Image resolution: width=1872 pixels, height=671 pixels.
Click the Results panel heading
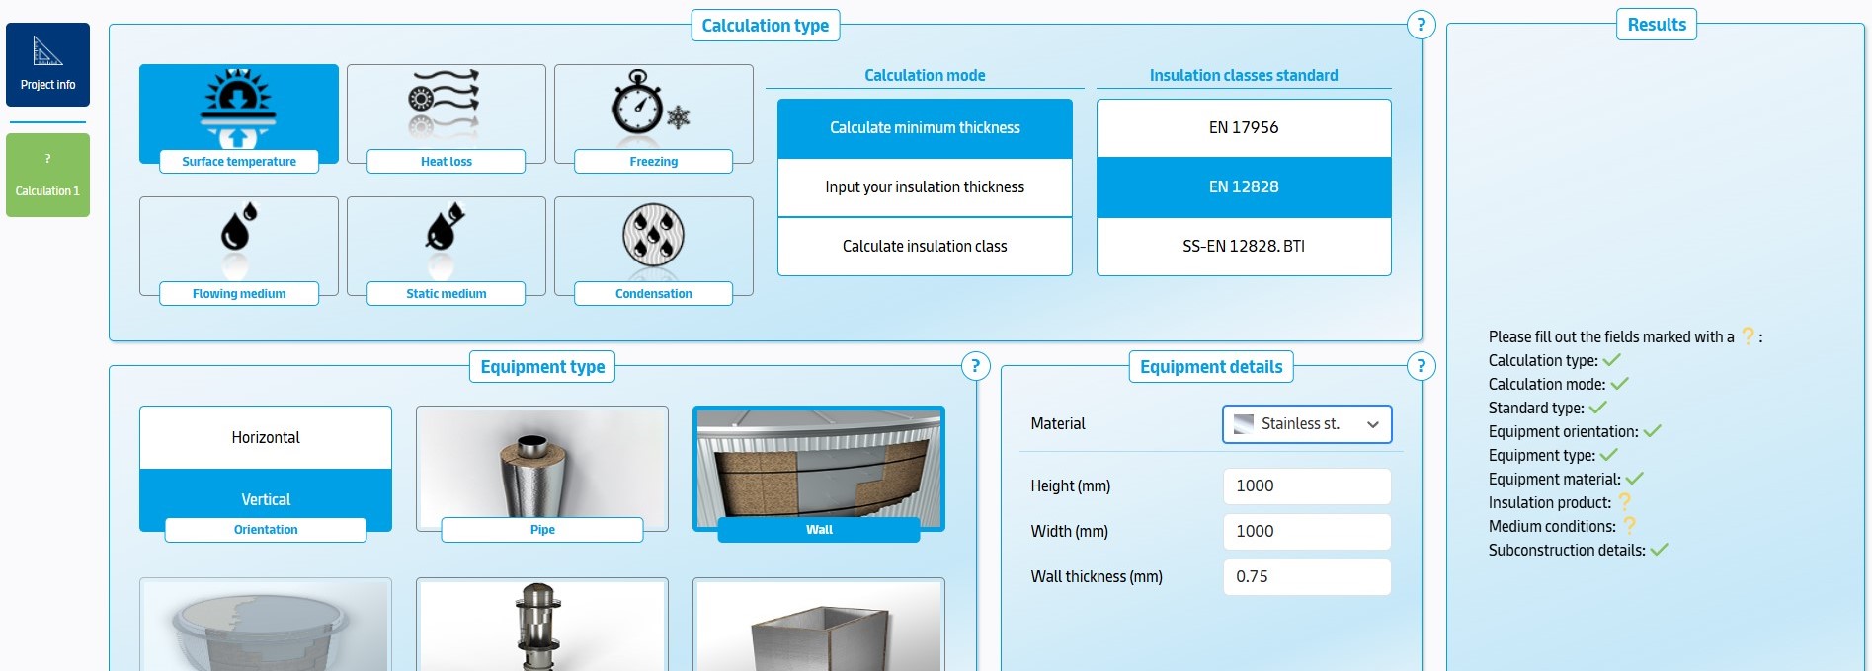point(1657,25)
